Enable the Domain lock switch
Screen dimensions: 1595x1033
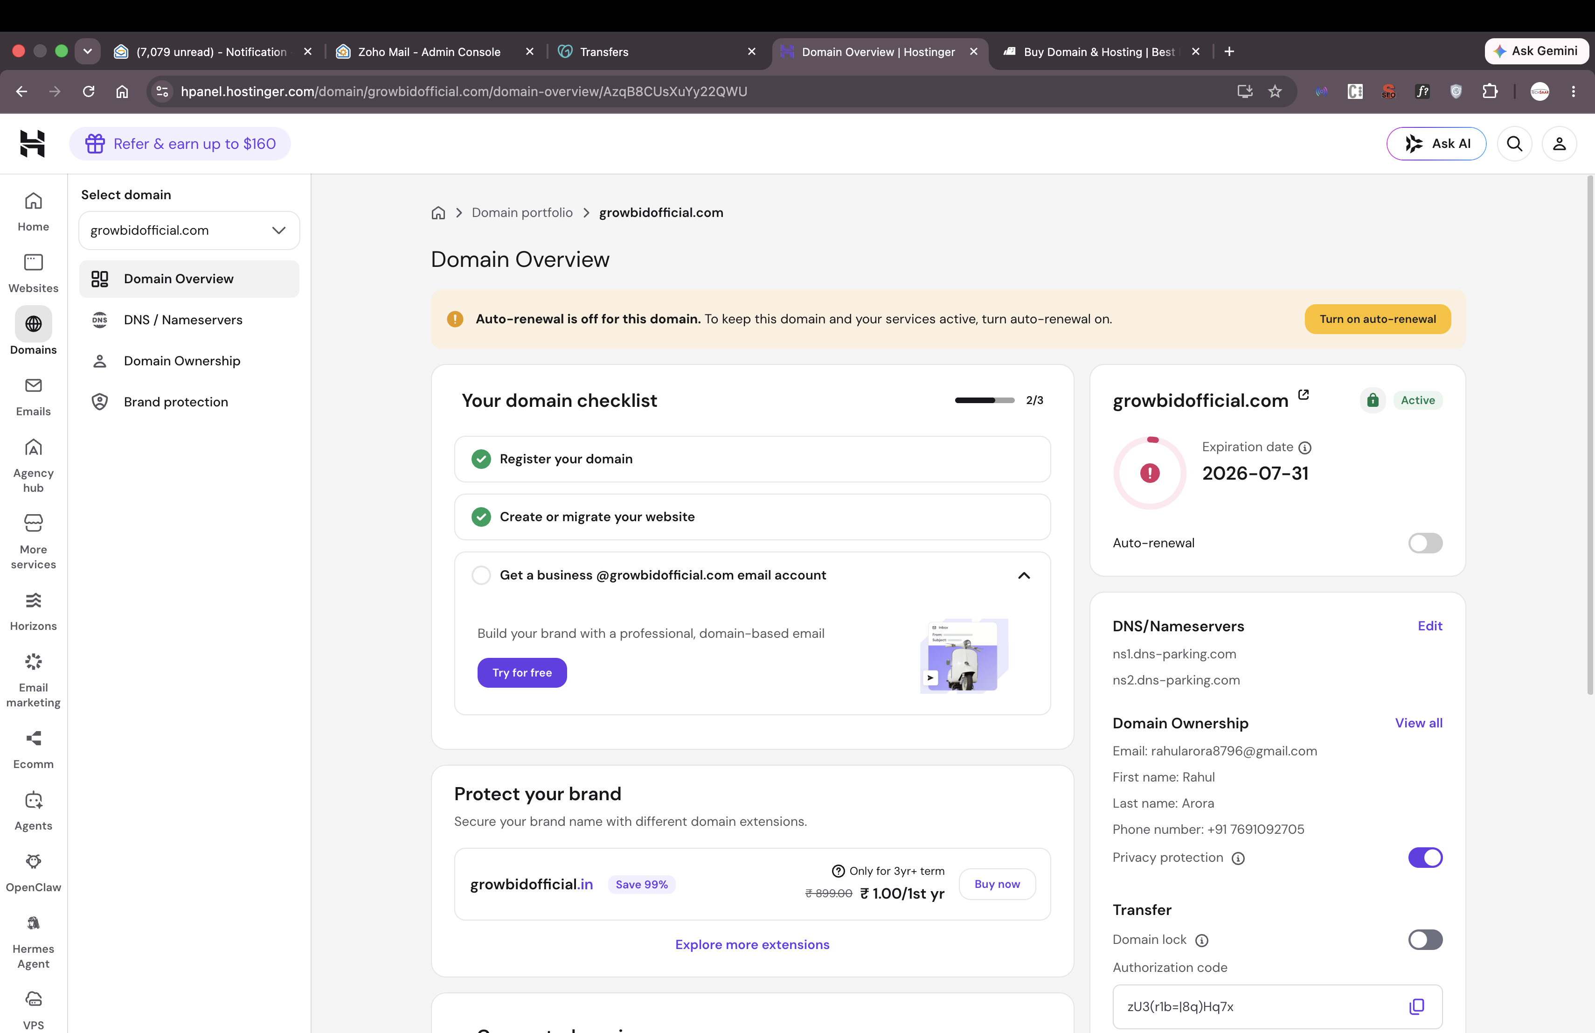pyautogui.click(x=1425, y=940)
